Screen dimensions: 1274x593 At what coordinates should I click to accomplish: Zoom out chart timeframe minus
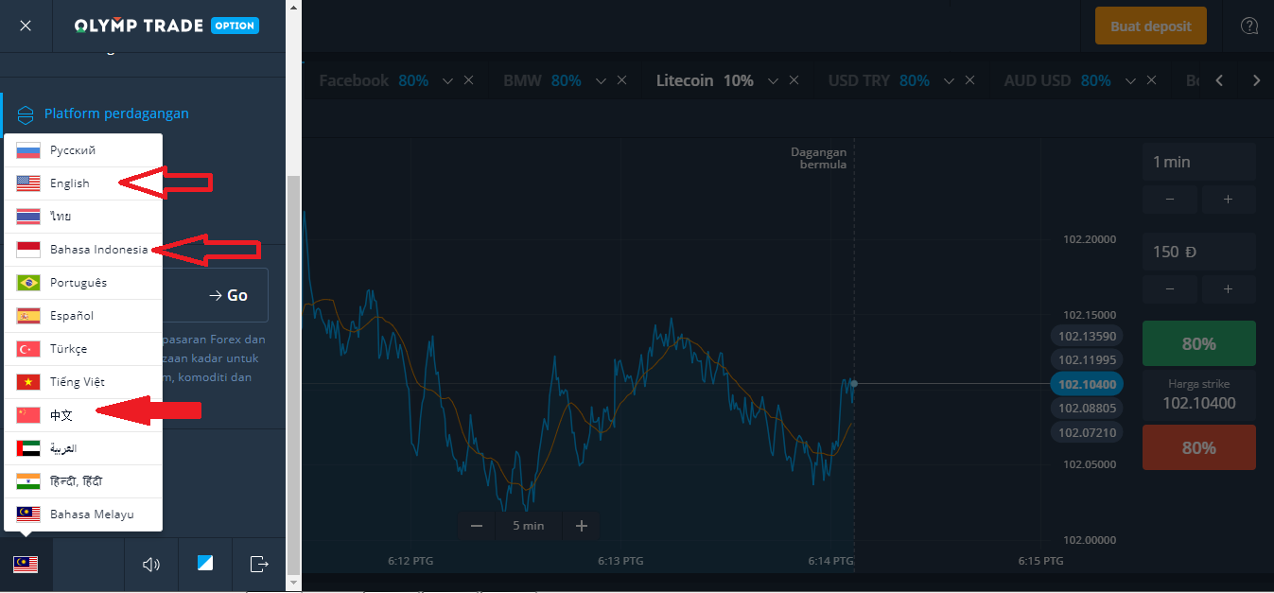pos(477,526)
